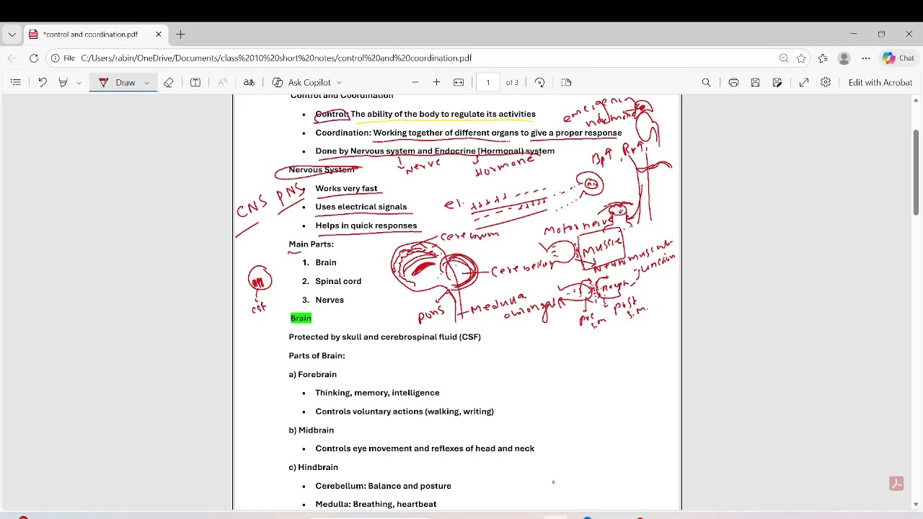
Task: Click the vertical scrollbar thumb
Action: [916, 172]
